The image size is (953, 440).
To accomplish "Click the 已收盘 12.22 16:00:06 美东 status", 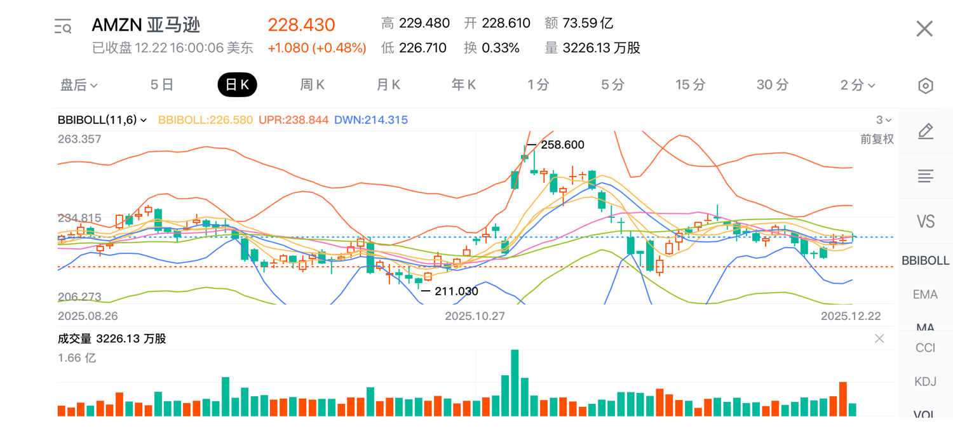I will pyautogui.click(x=173, y=48).
